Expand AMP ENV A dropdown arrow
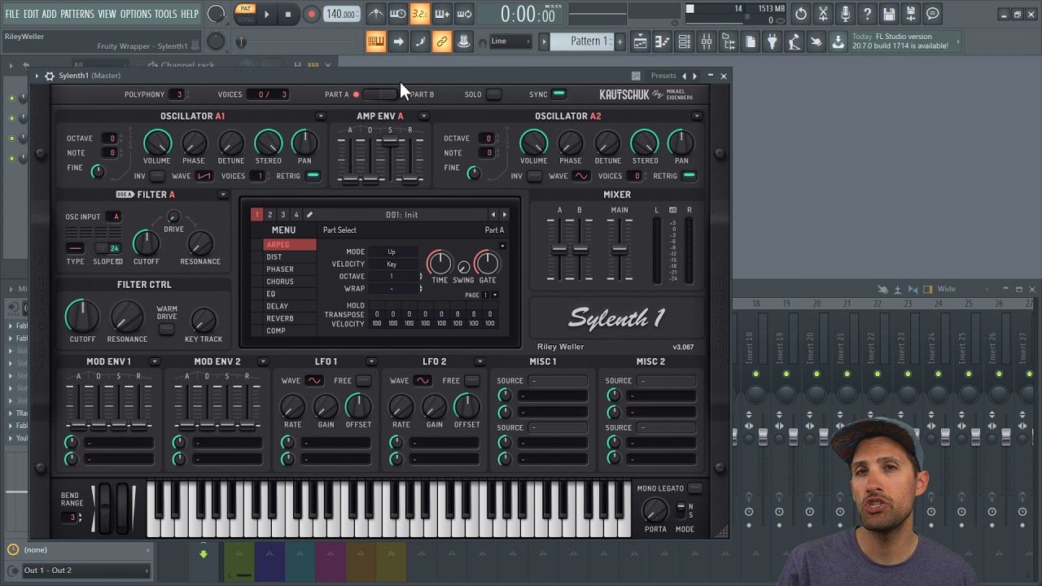1042x586 pixels. (423, 116)
